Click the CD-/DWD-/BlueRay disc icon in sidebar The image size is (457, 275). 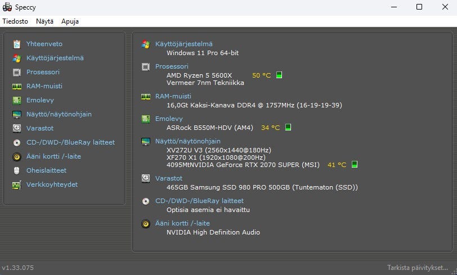coord(17,142)
